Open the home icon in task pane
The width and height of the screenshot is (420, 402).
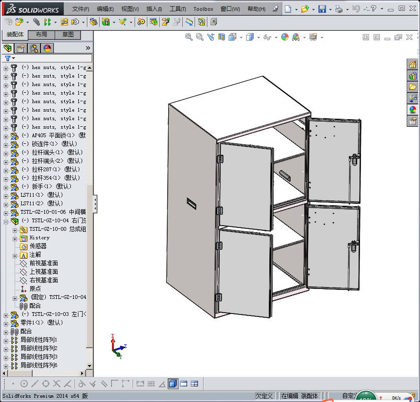click(412, 65)
